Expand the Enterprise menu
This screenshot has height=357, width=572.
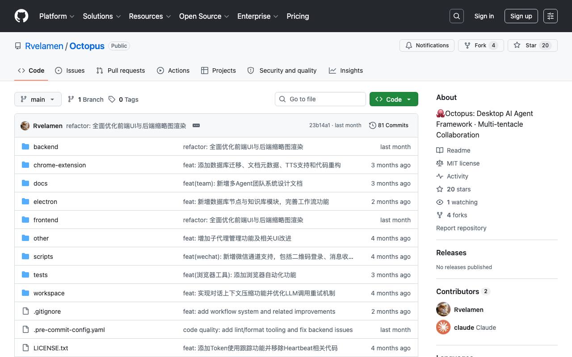(x=258, y=16)
